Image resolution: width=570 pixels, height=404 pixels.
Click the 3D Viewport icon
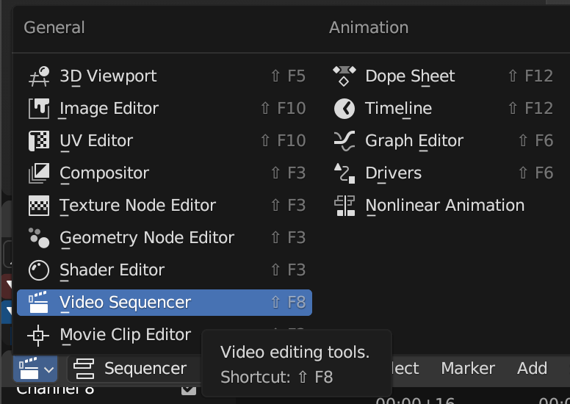tap(39, 76)
